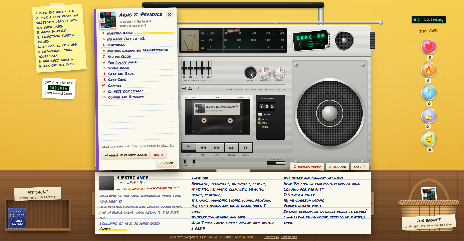The image size is (464, 241).
Task: Click the tape cover in the basket
Action: point(429,194)
